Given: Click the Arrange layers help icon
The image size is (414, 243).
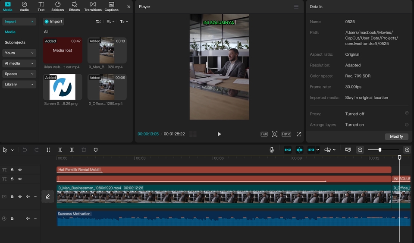Looking at the screenshot, I should [407, 124].
